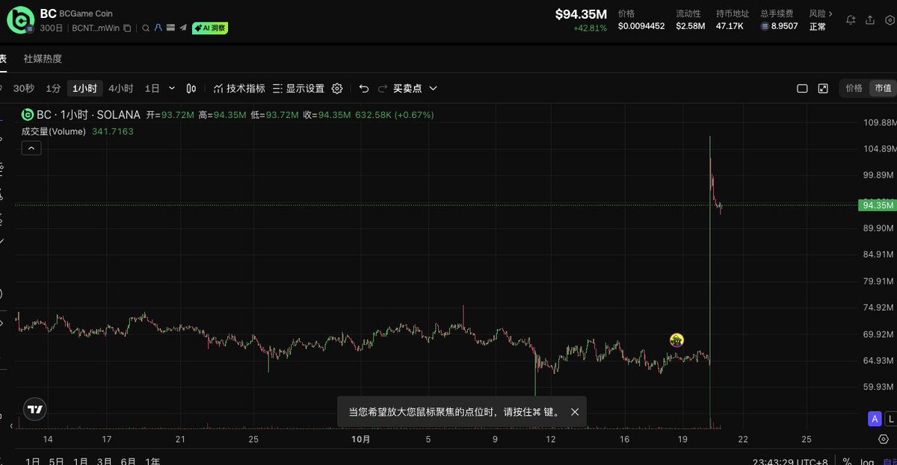Click the price alert bell icon
This screenshot has height=465, width=897.
851,20
